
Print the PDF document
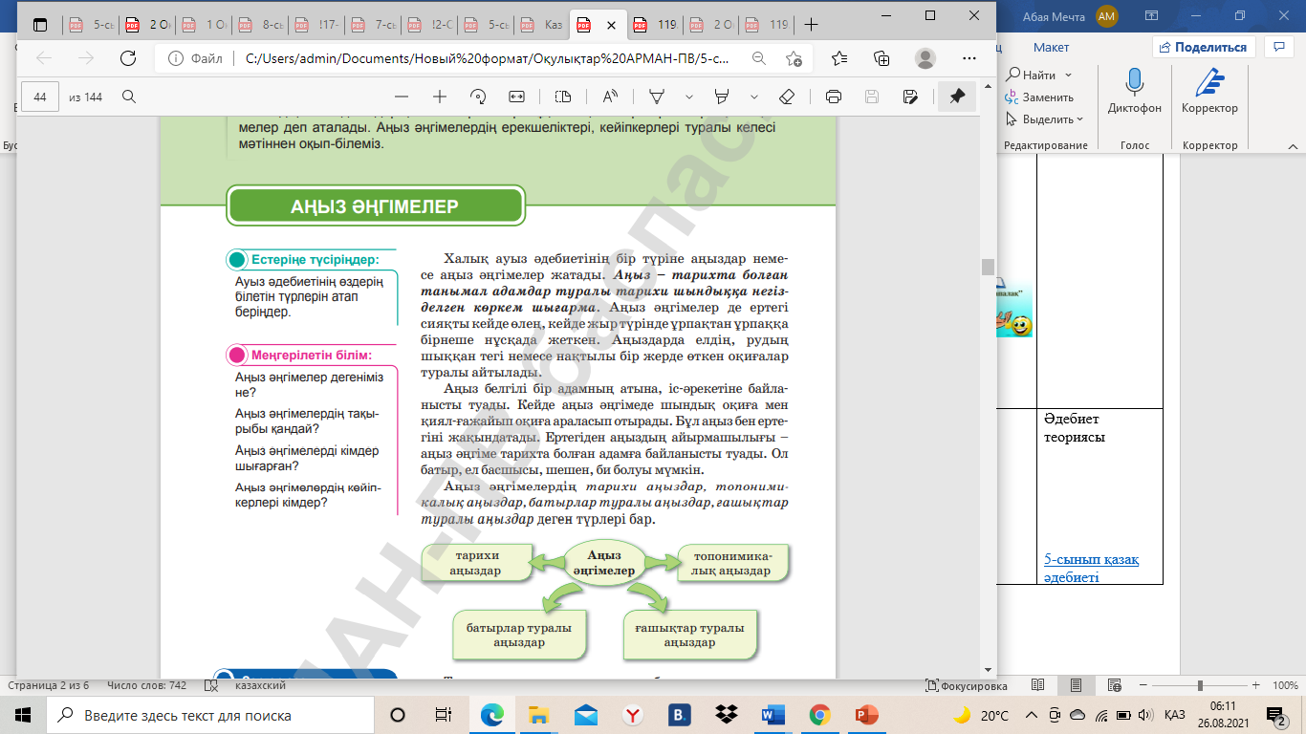(x=833, y=97)
